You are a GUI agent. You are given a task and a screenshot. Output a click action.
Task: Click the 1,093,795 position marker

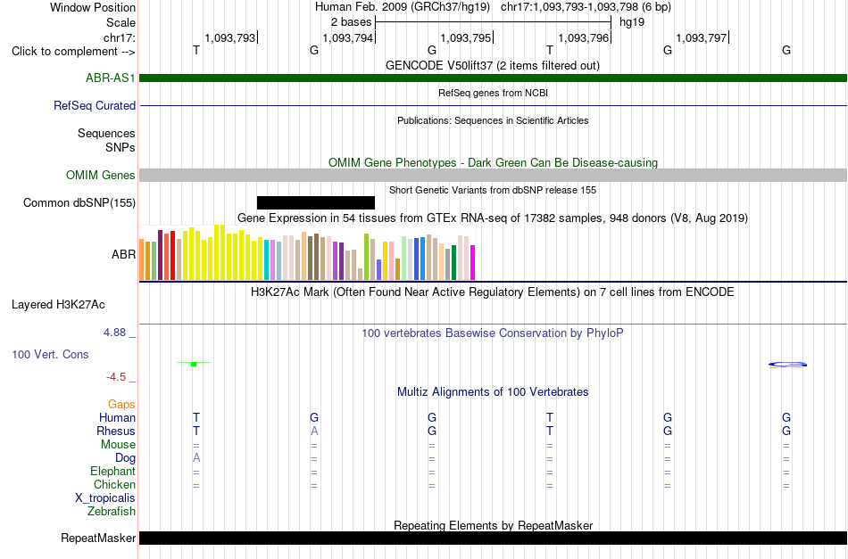pos(466,37)
